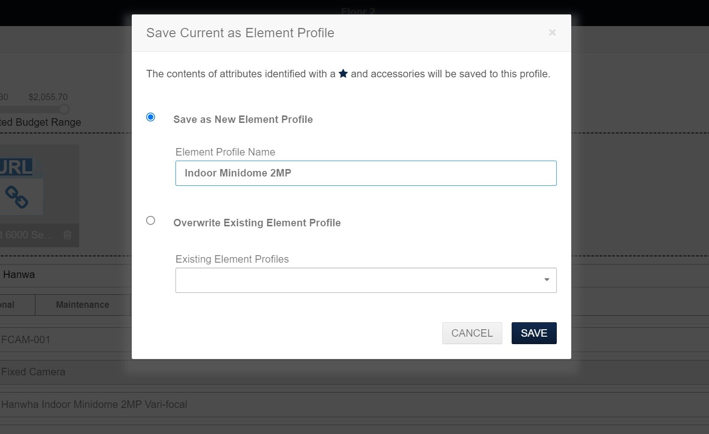Click CANCEL to dismiss the dialog
Screen dimensions: 709x434
coord(472,333)
